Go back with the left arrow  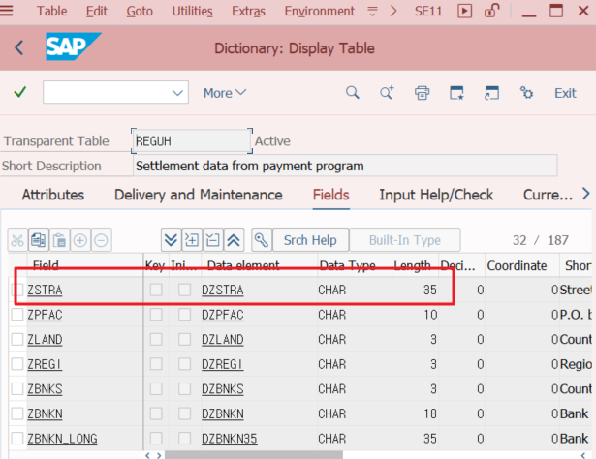[x=18, y=47]
